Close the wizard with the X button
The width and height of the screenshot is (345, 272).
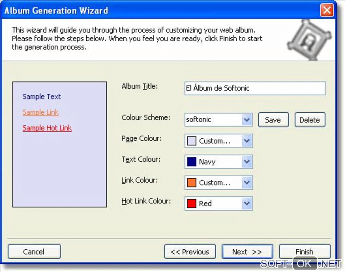pyautogui.click(x=327, y=10)
